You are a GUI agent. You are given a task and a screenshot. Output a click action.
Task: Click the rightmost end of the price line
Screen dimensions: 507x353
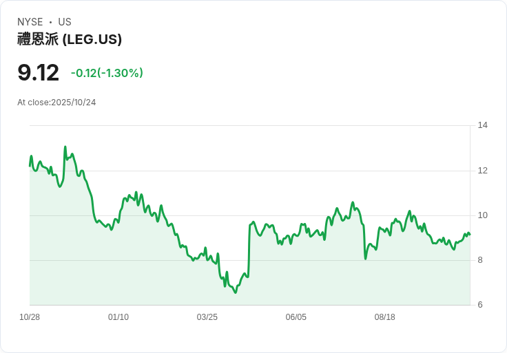[x=470, y=235]
